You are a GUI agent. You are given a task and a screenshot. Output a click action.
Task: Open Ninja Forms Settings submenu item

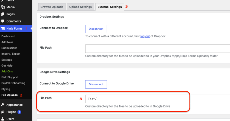tap(7, 60)
